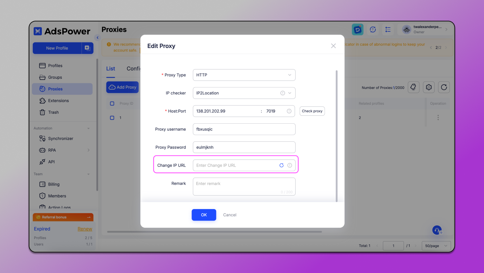Toggle the select-all checkbox in table header

(x=112, y=104)
